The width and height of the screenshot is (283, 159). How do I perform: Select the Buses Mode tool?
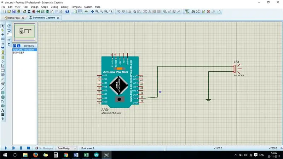pos(3,48)
